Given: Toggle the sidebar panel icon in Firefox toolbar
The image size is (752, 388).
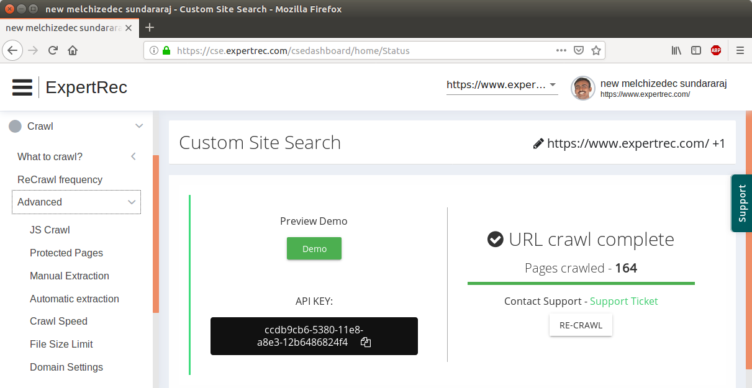Looking at the screenshot, I should coord(696,50).
